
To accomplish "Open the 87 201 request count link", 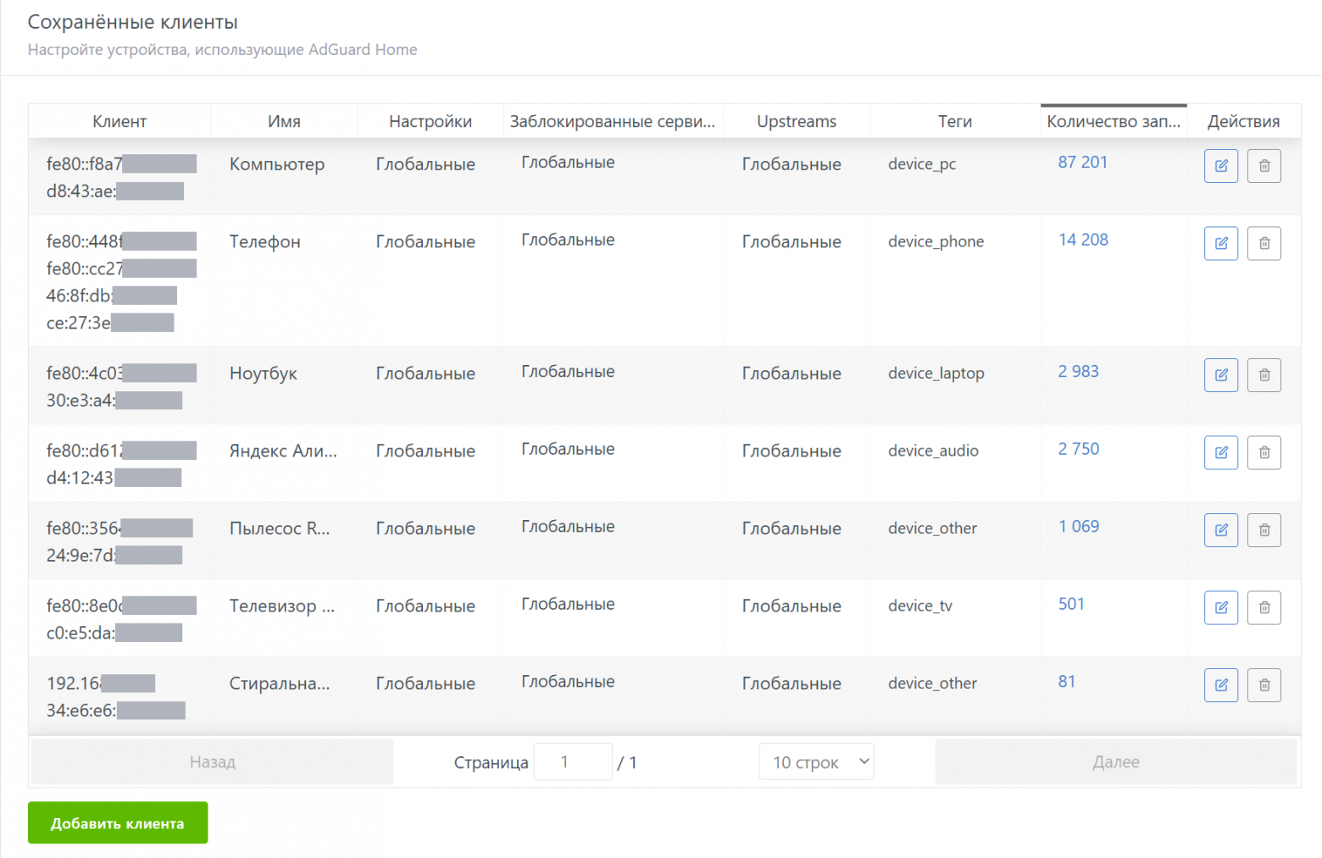I will 1082,162.
